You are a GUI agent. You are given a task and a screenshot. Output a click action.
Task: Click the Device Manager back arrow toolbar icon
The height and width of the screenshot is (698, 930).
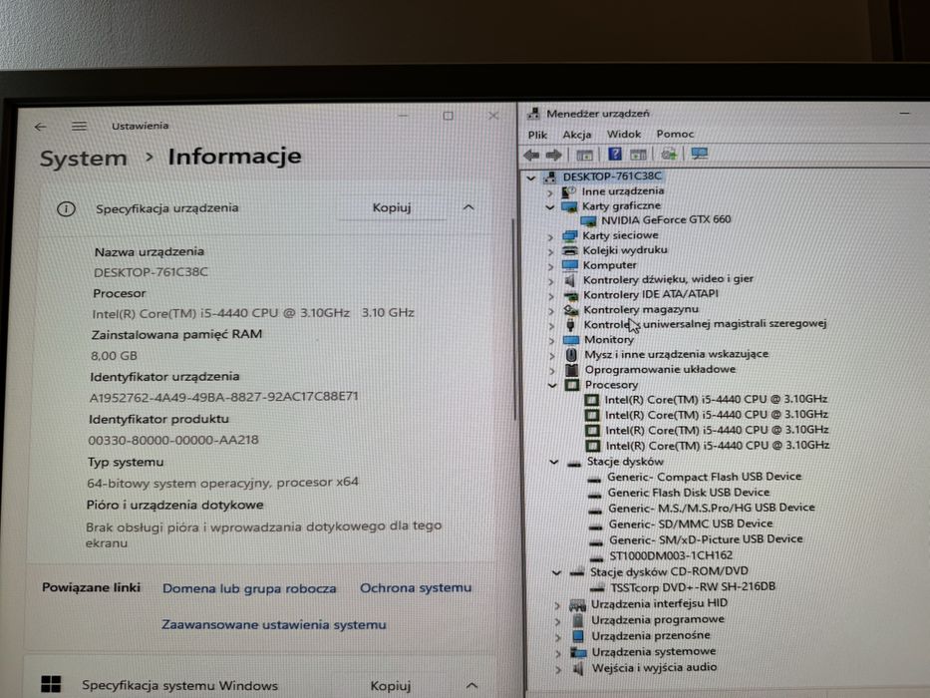531,155
